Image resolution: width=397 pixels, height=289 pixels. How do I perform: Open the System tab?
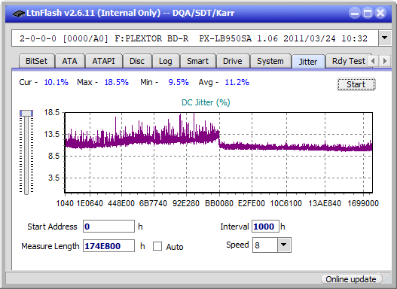pos(270,61)
